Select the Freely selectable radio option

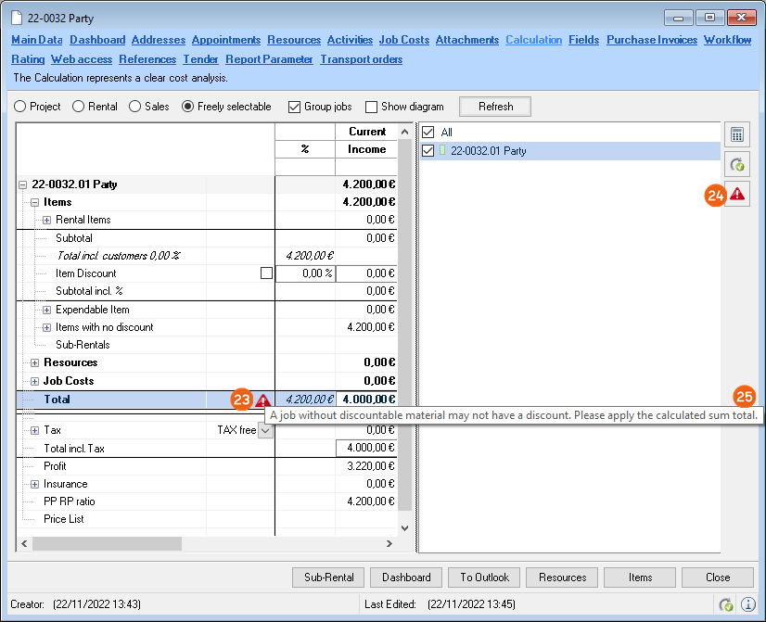[x=188, y=107]
